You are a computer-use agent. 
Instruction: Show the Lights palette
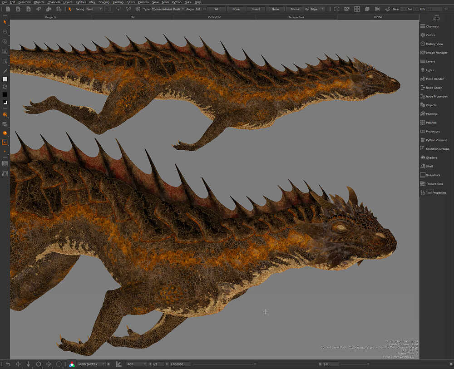pyautogui.click(x=427, y=70)
